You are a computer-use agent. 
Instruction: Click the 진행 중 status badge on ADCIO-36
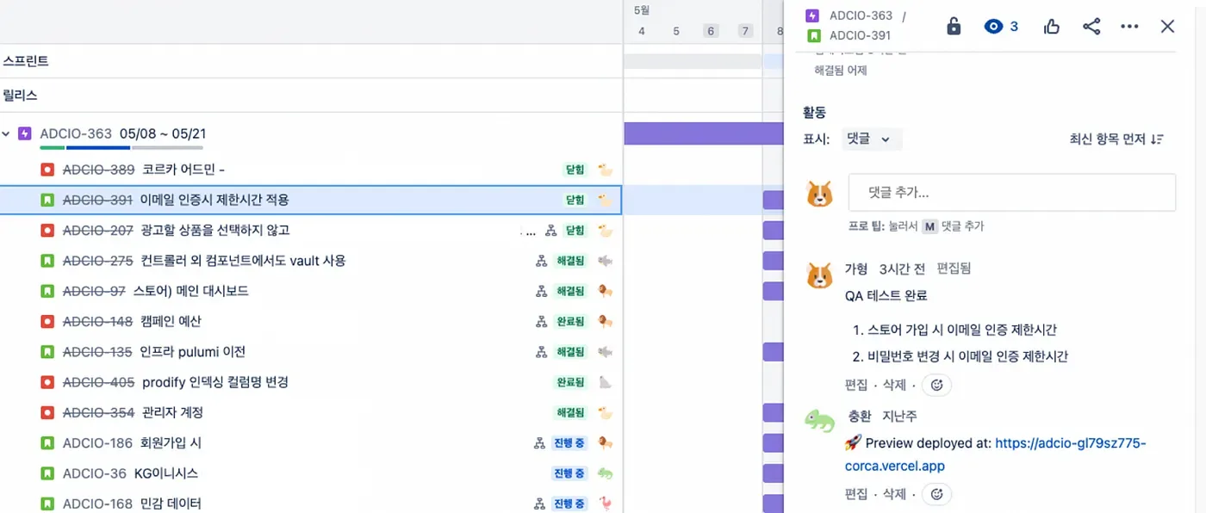point(569,473)
